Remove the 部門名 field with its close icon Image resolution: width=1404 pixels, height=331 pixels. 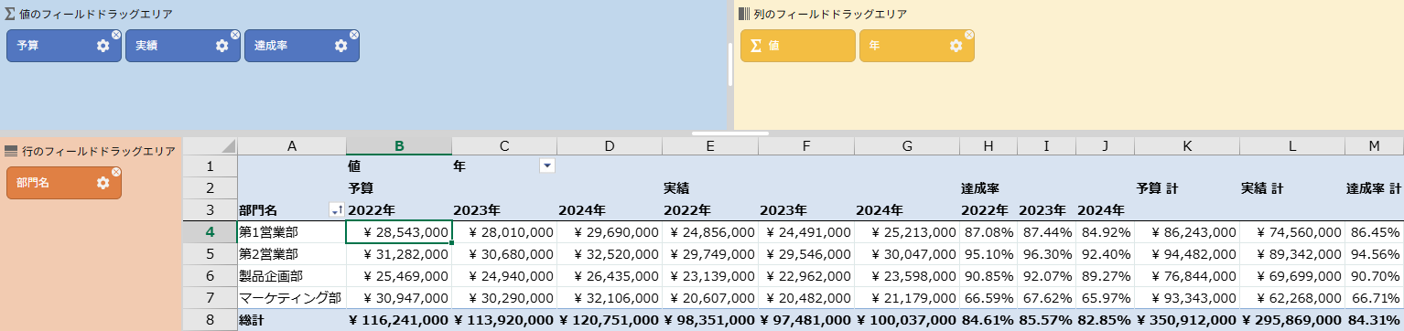[x=116, y=171]
